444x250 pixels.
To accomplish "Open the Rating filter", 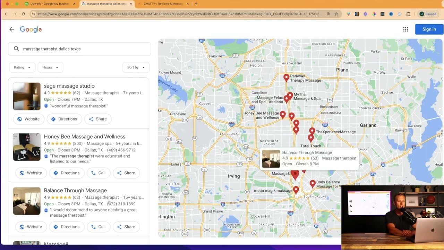I will pos(22,67).
